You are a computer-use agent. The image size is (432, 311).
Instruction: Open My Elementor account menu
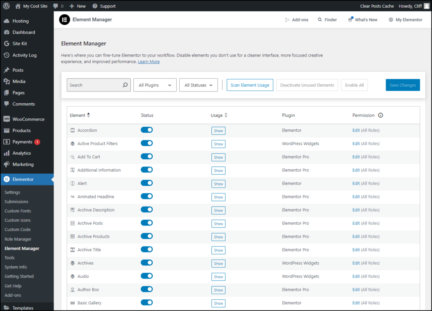(405, 19)
